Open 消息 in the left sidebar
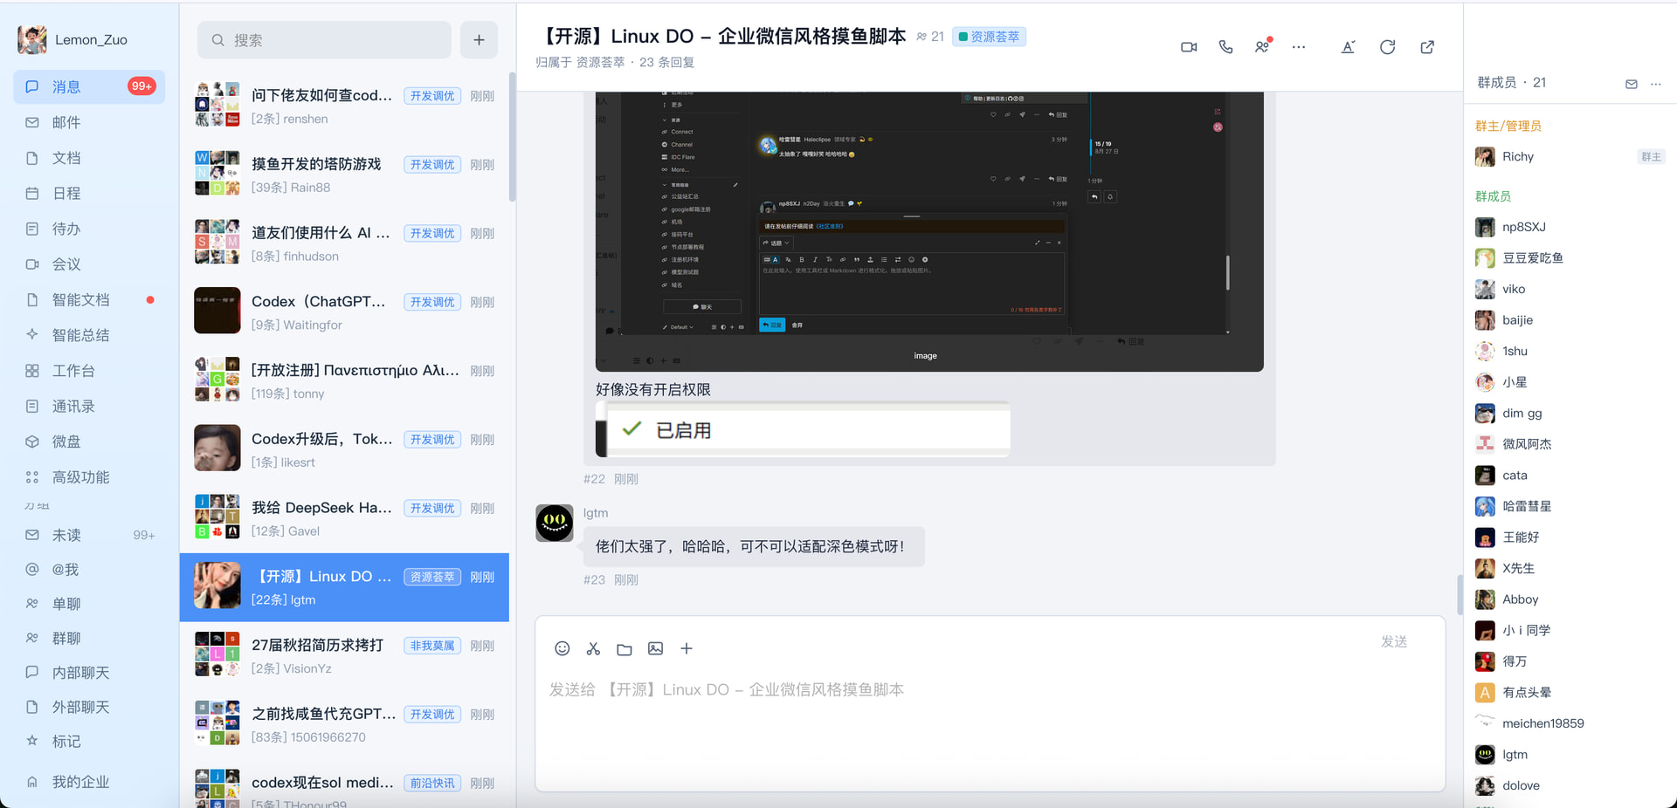 pyautogui.click(x=89, y=86)
